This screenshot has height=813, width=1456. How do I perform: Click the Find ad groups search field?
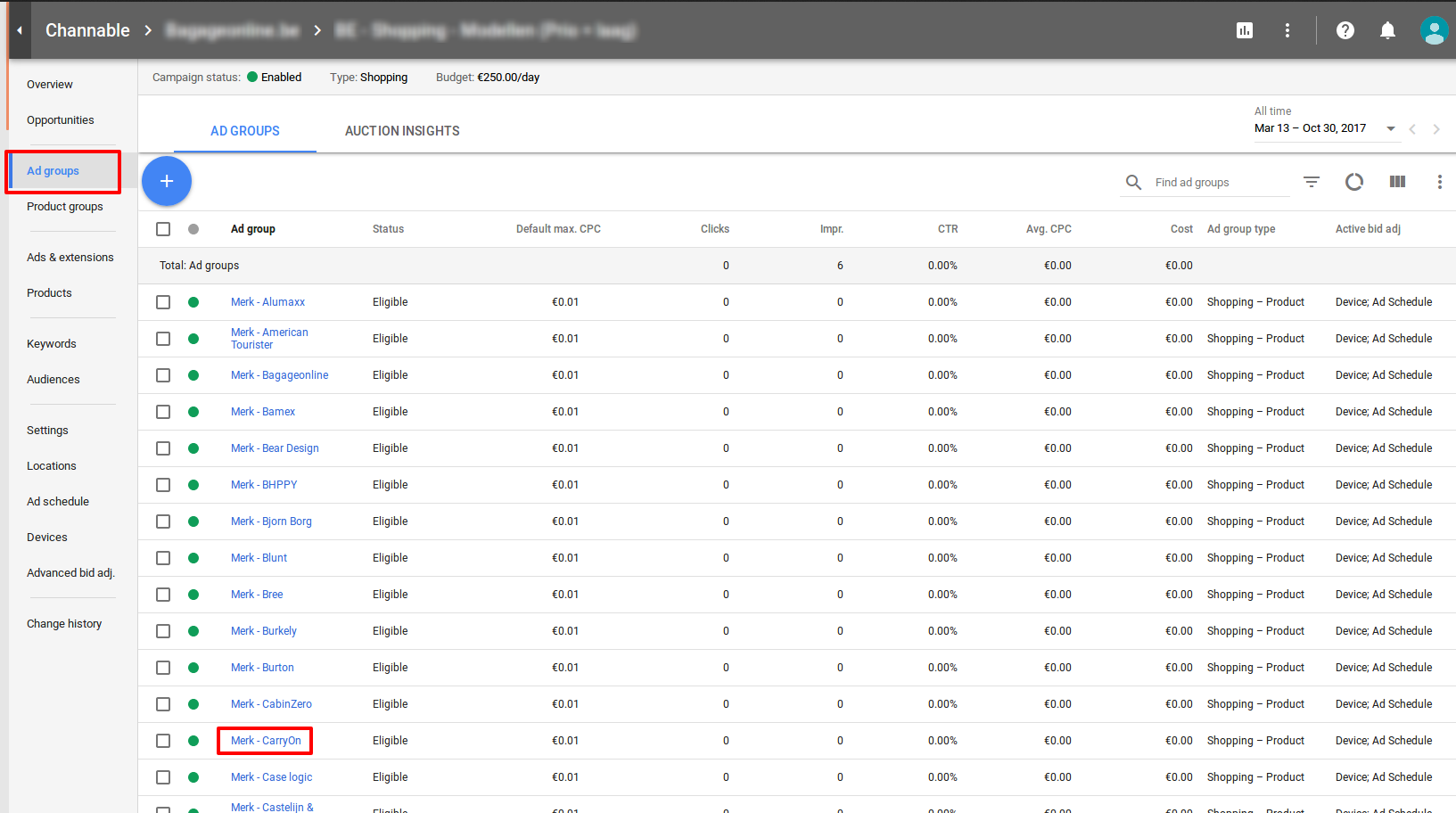click(x=1217, y=183)
